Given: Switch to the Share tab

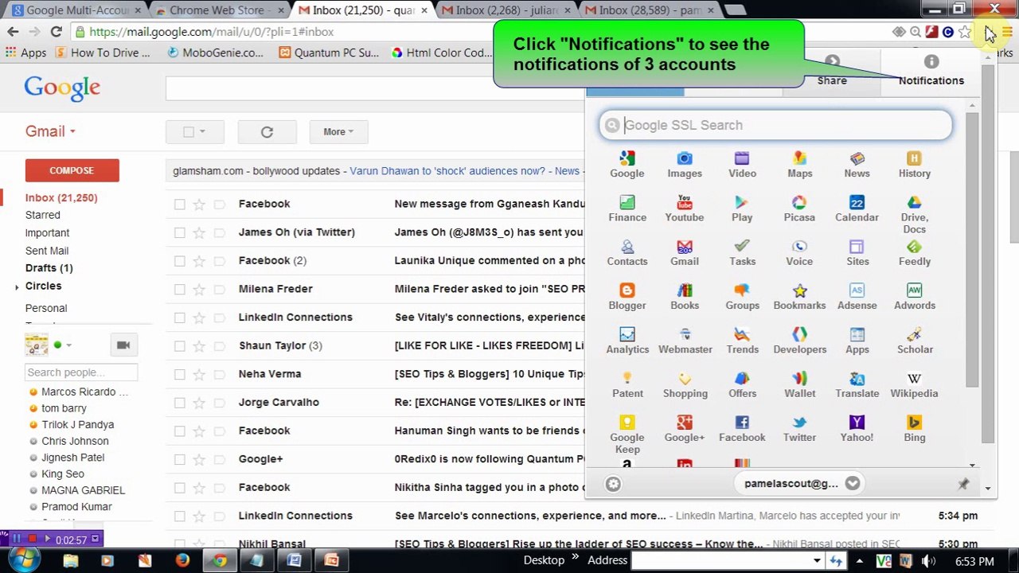Looking at the screenshot, I should click(x=832, y=72).
